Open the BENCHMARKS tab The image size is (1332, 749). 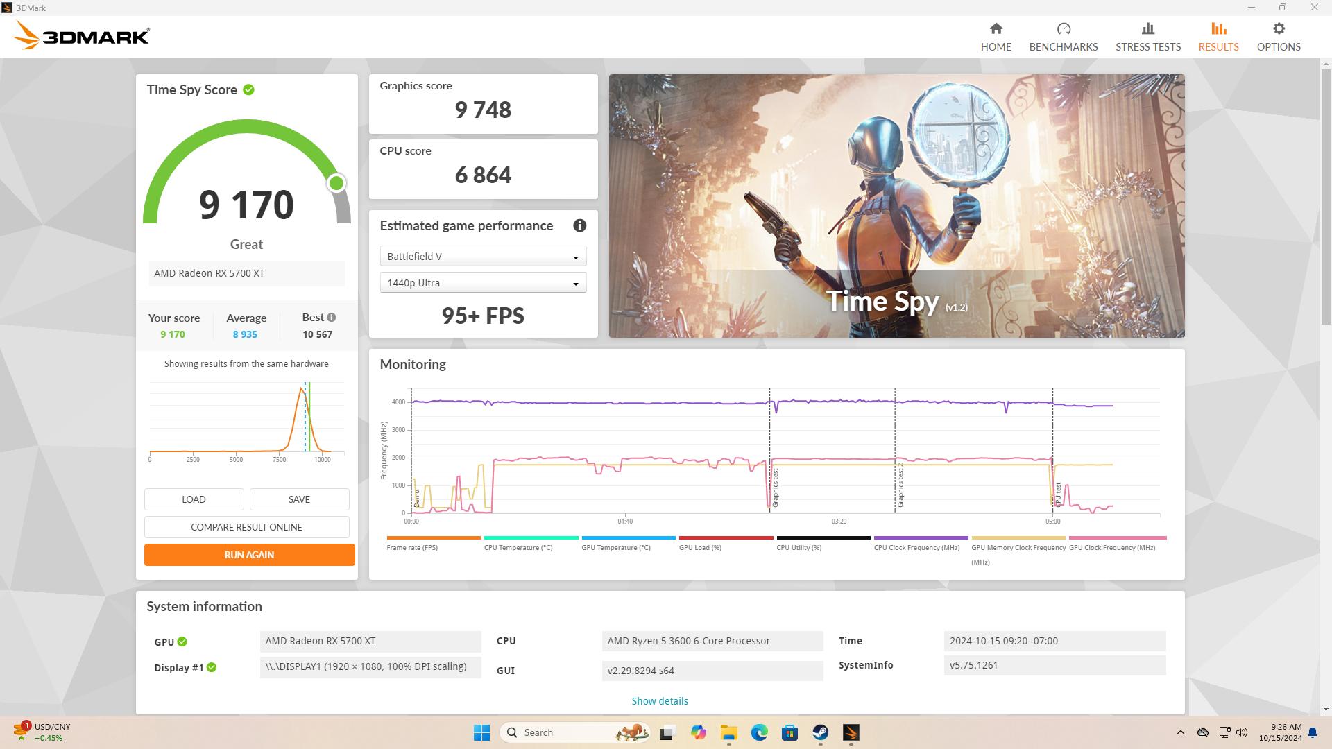pos(1063,37)
